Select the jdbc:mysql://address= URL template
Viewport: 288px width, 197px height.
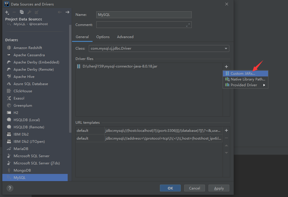(x=149, y=138)
